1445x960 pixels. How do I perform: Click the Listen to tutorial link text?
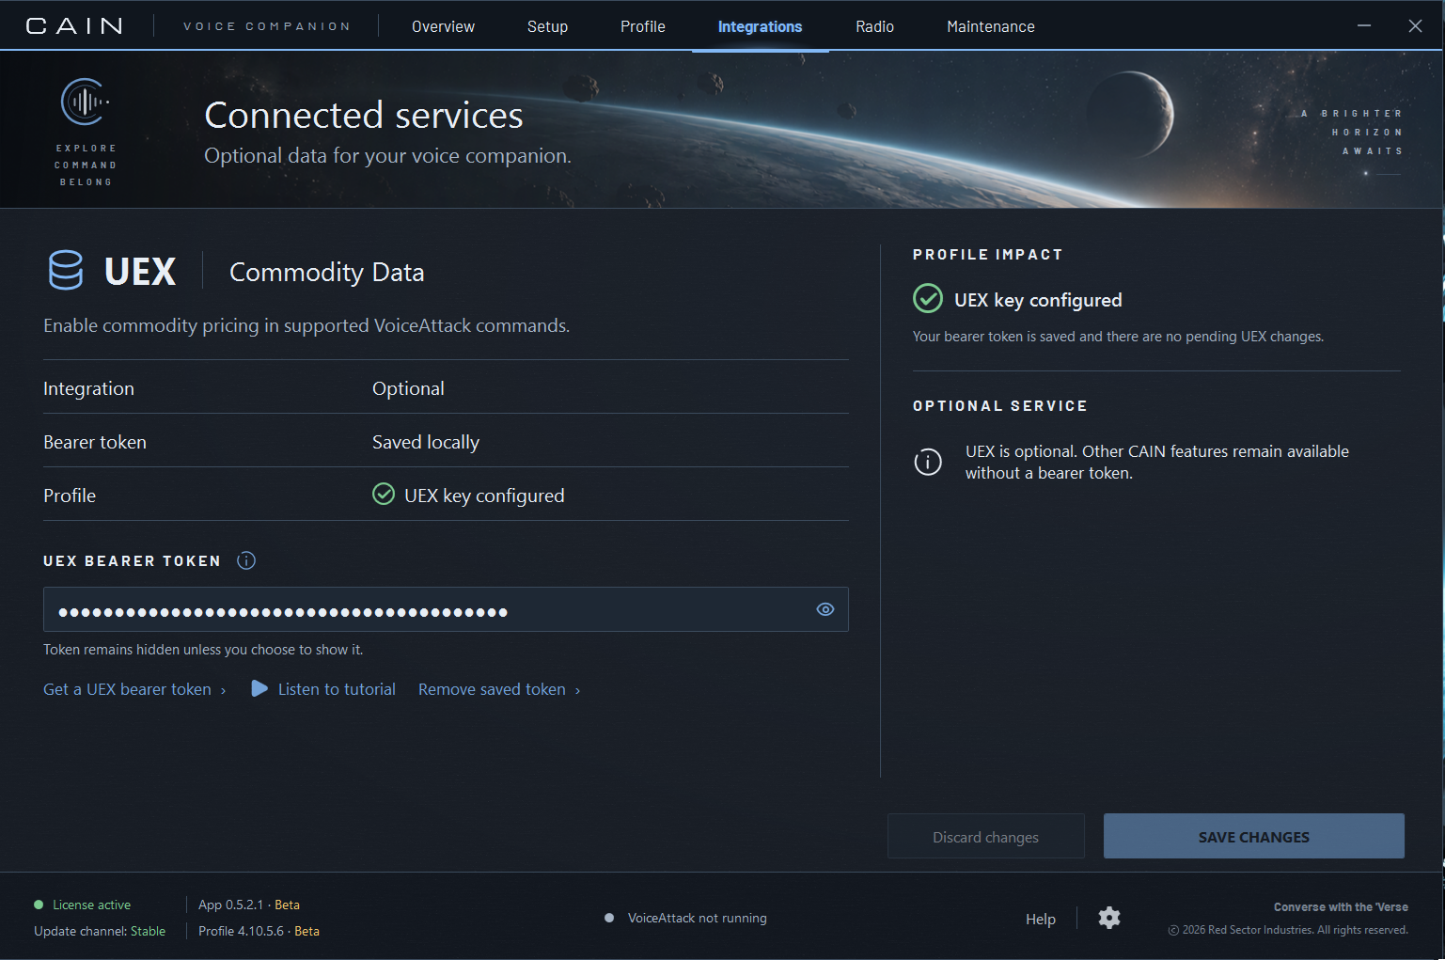click(x=337, y=689)
